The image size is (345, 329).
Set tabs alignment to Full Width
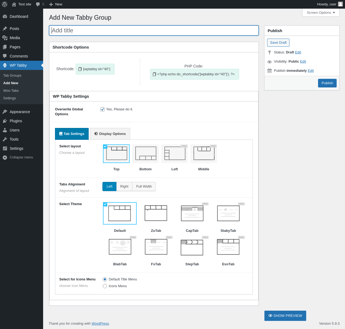click(144, 186)
